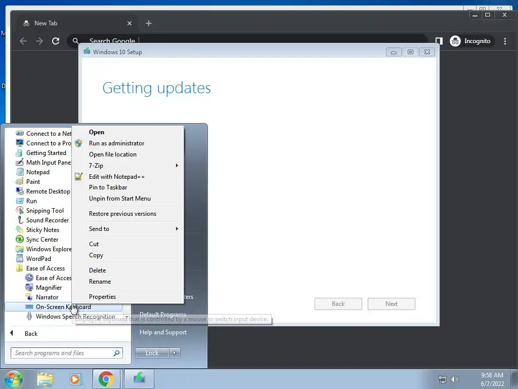Click the Windows Explorer entry in Accessories

point(44,249)
